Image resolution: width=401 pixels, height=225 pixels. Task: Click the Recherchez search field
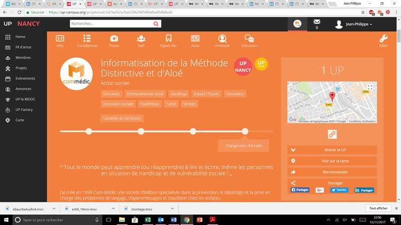(111, 24)
